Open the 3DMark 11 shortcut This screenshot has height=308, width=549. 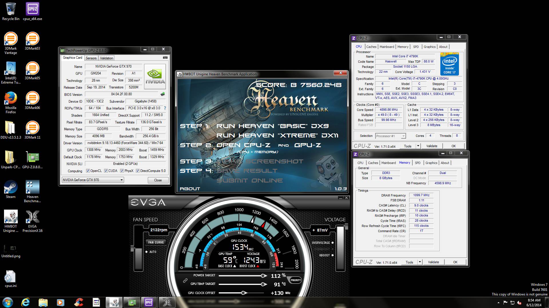point(32,130)
